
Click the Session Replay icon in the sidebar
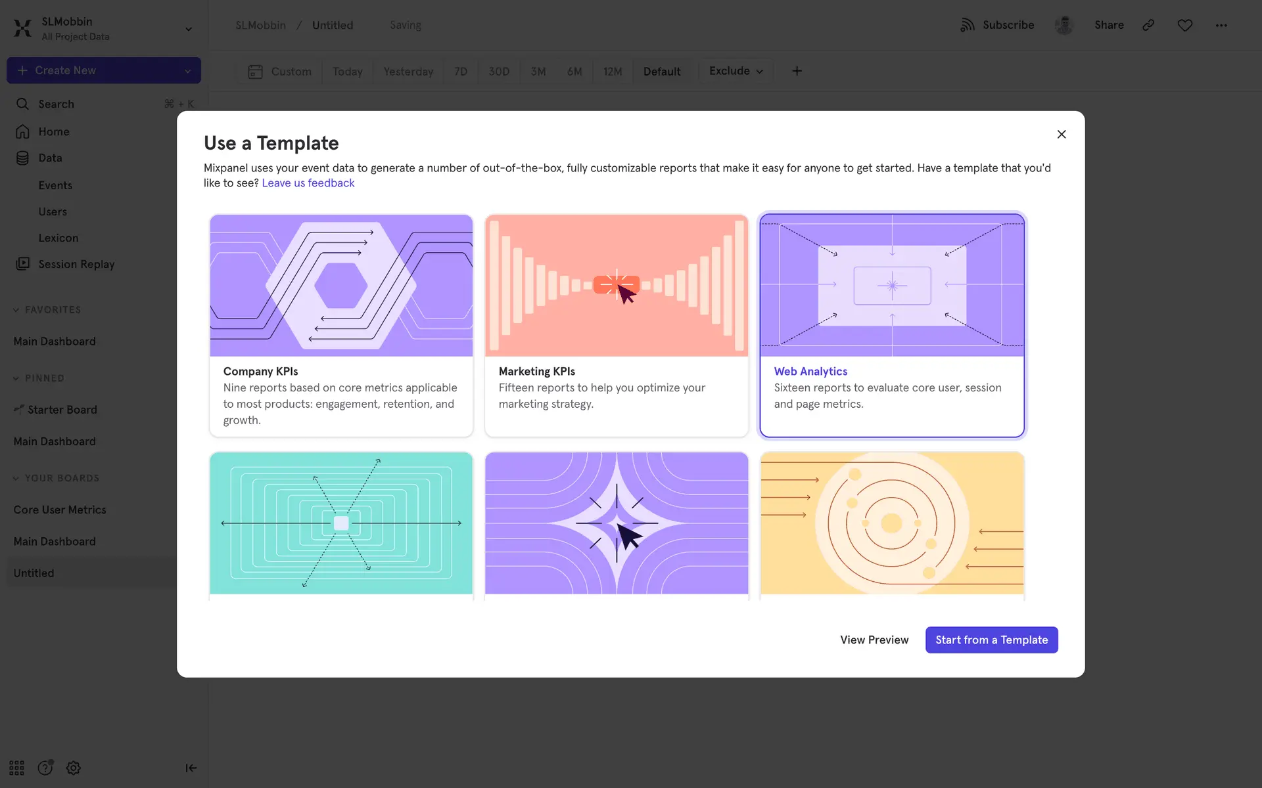click(x=23, y=264)
